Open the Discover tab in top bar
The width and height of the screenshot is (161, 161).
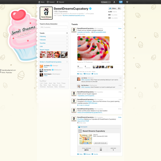[x=61, y=2]
